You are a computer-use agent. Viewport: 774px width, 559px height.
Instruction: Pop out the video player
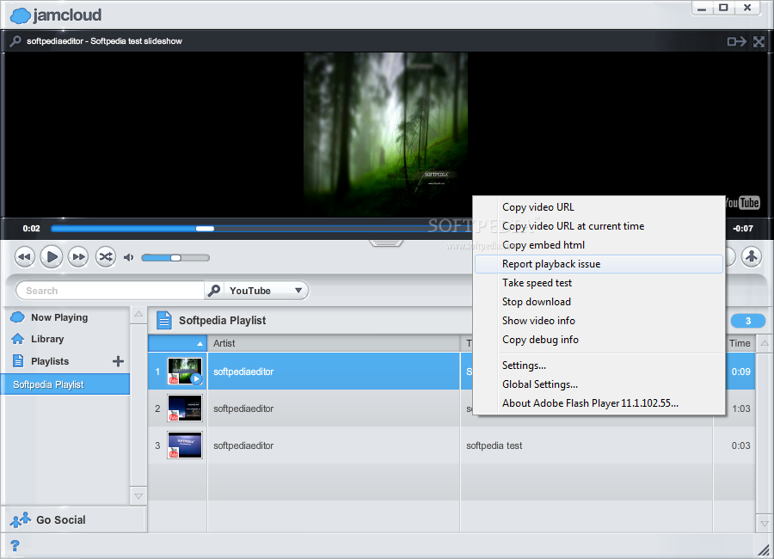pos(736,41)
